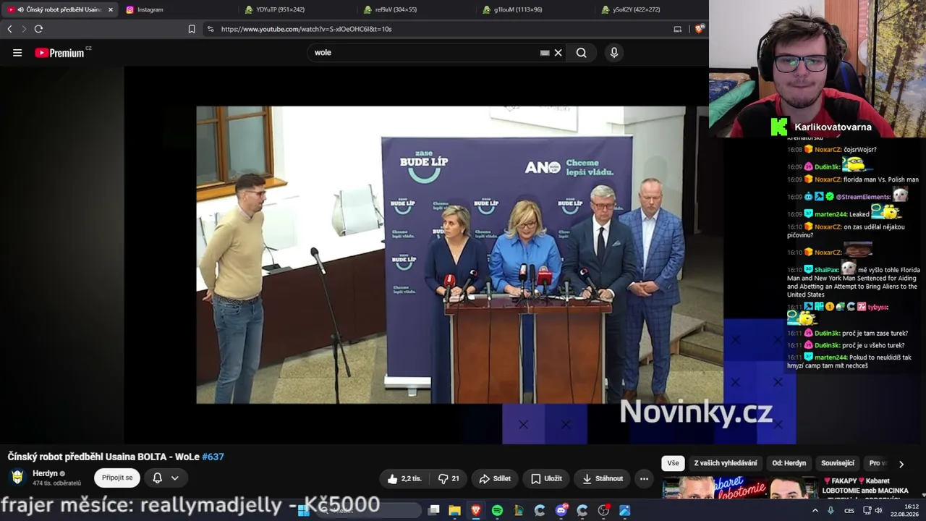Select the Od: Herdyn filter chip
The height and width of the screenshot is (521, 926).
pyautogui.click(x=789, y=463)
